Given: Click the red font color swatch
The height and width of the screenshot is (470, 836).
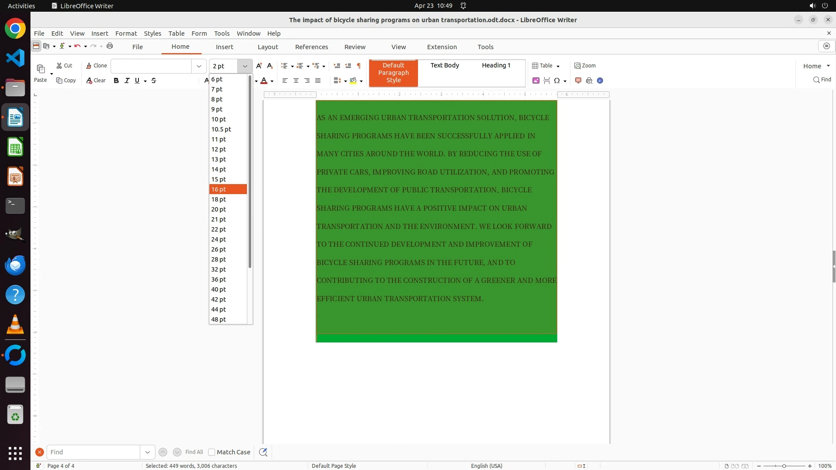Looking at the screenshot, I should (264, 81).
